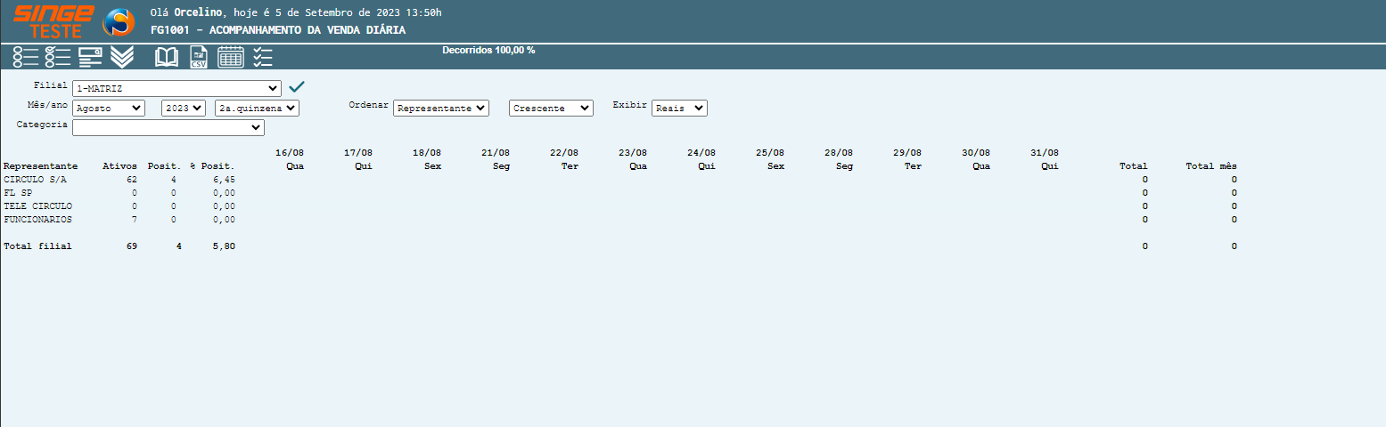
Task: Open the calendar grid icon
Action: pos(231,57)
